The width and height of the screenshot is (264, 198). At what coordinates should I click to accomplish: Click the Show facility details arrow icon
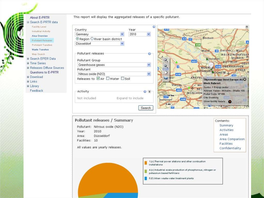click(x=229, y=101)
